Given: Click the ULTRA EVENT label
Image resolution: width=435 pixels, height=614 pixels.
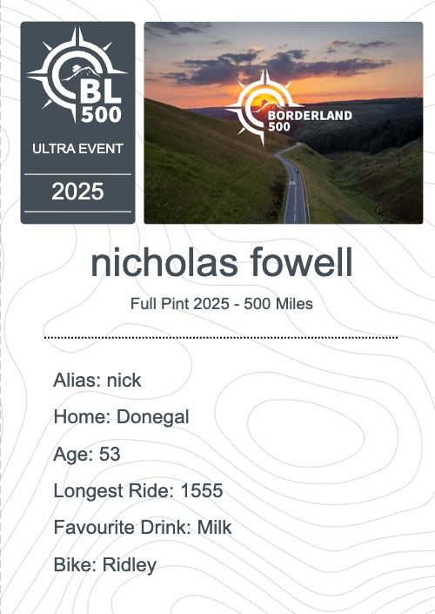Looking at the screenshot, I should pyautogui.click(x=77, y=149).
